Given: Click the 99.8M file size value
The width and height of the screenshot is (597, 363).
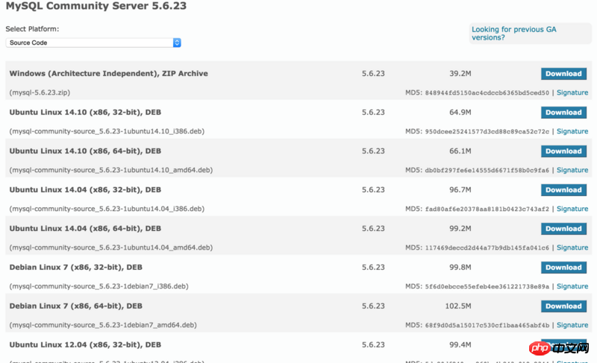Looking at the screenshot, I should [460, 267].
